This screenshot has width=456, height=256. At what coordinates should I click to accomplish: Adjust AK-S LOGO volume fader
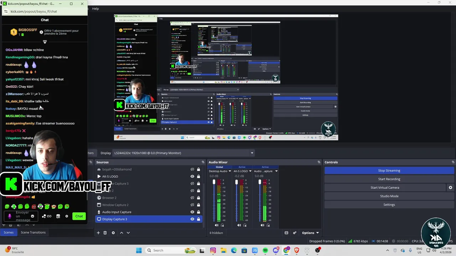tap(236, 182)
